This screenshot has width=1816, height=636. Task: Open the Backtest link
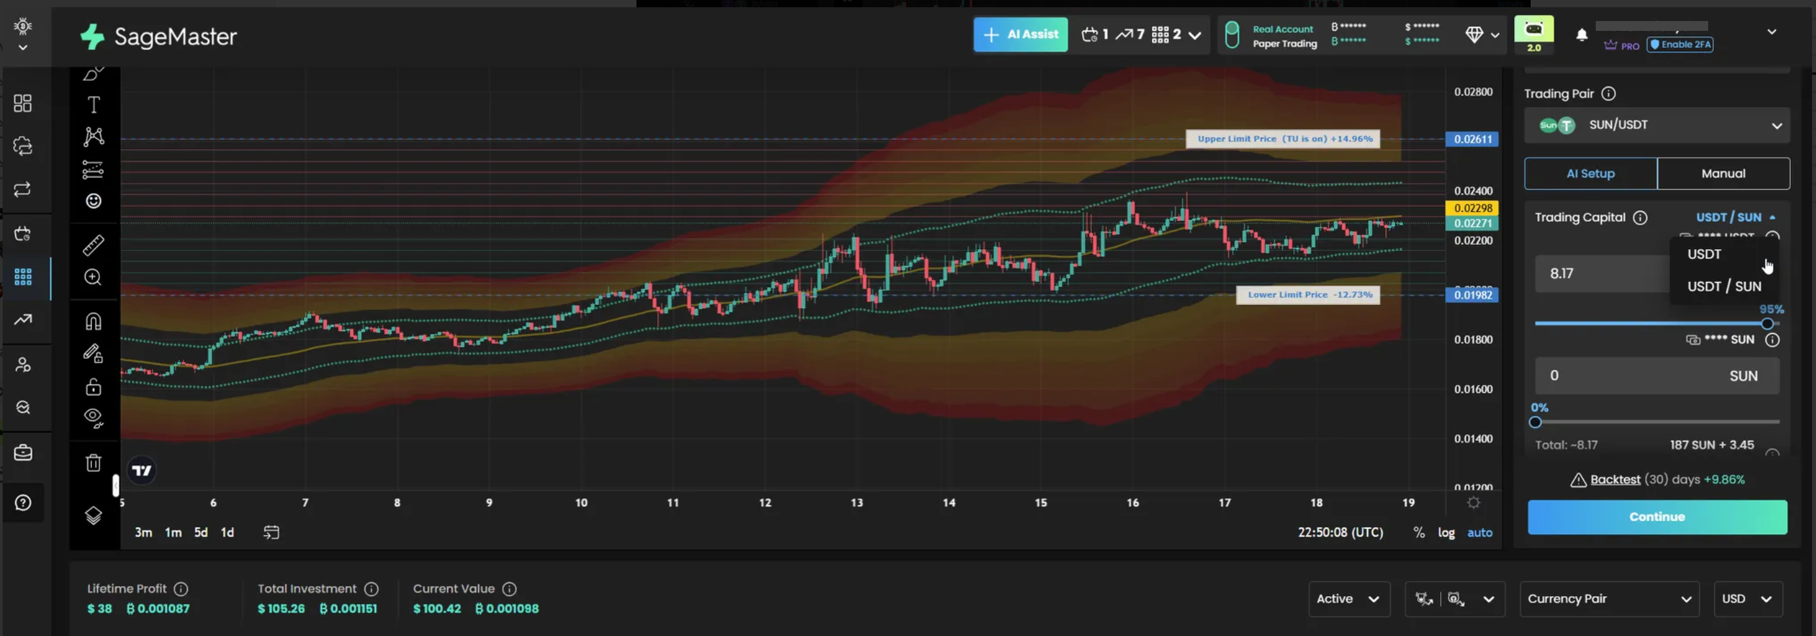click(x=1615, y=480)
